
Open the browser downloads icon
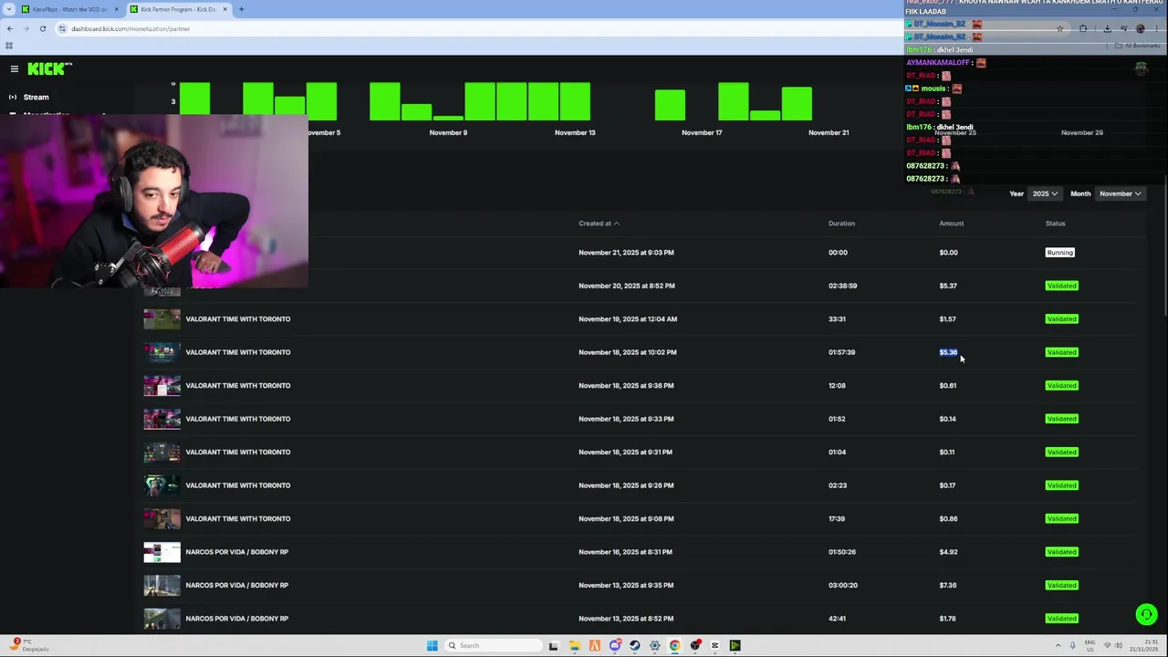(1107, 28)
